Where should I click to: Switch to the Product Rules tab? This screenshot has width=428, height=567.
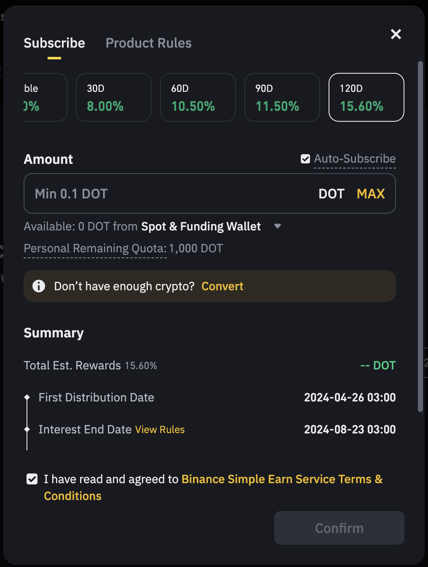click(149, 43)
